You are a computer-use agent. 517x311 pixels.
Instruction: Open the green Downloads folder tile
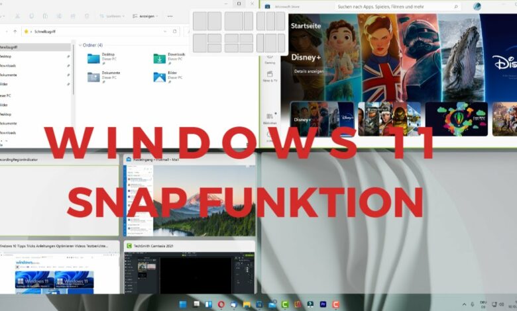pyautogui.click(x=169, y=58)
